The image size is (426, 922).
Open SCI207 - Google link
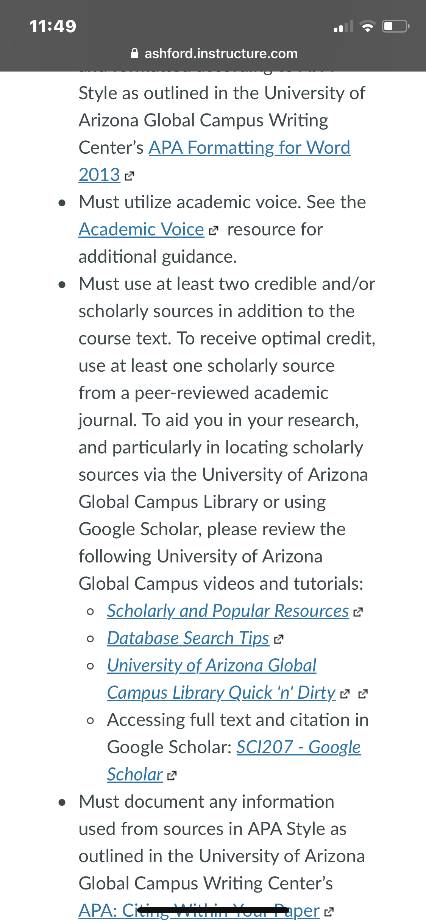[x=298, y=747]
